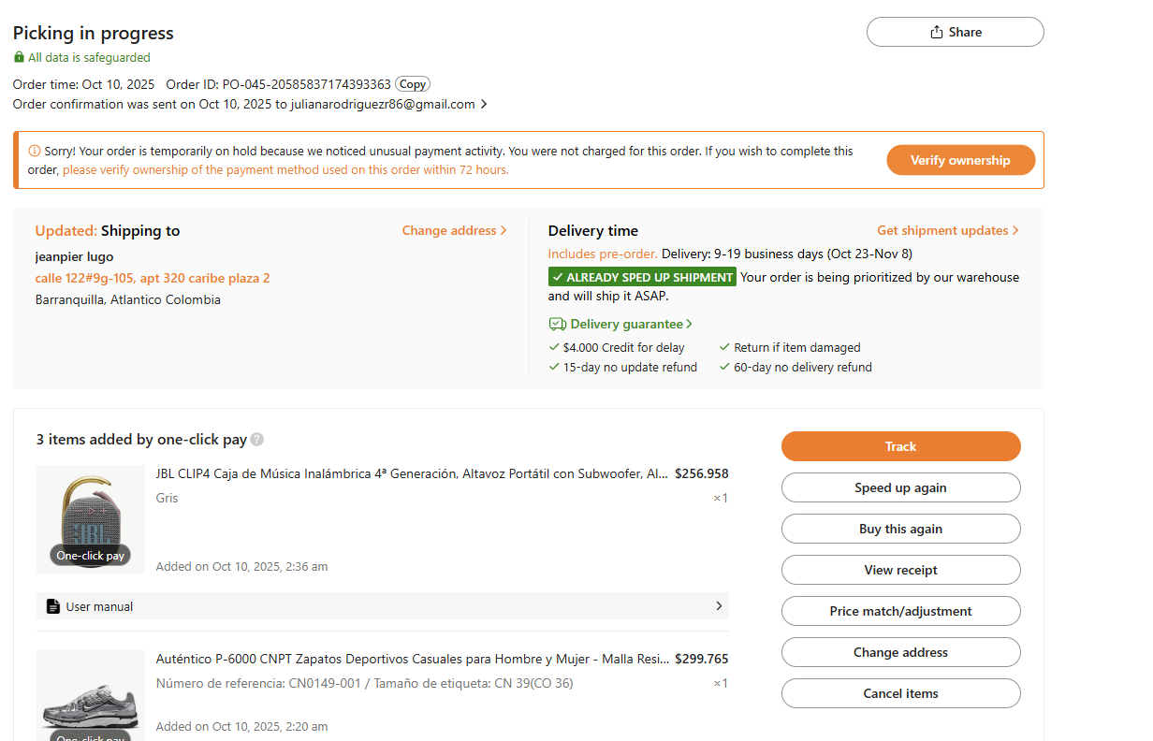Click the Share button
This screenshot has height=741, width=1153.
pos(955,32)
